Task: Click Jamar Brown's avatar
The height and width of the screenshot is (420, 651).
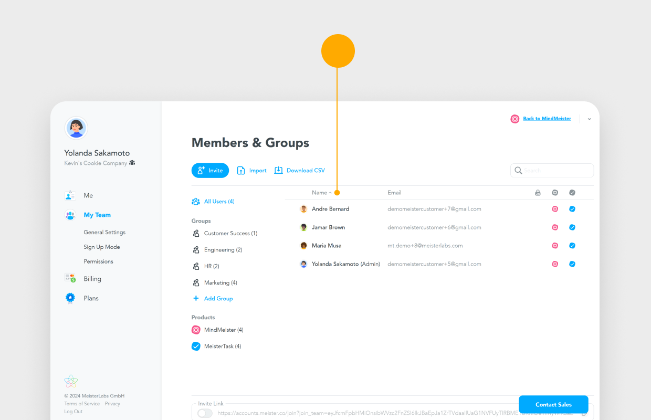Action: 303,227
